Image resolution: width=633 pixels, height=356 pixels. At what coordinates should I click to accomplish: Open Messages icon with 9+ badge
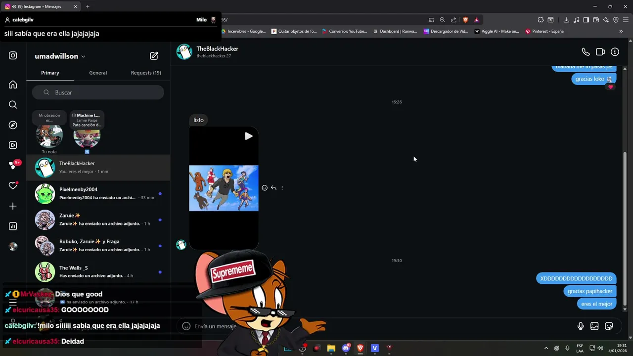pos(14,165)
